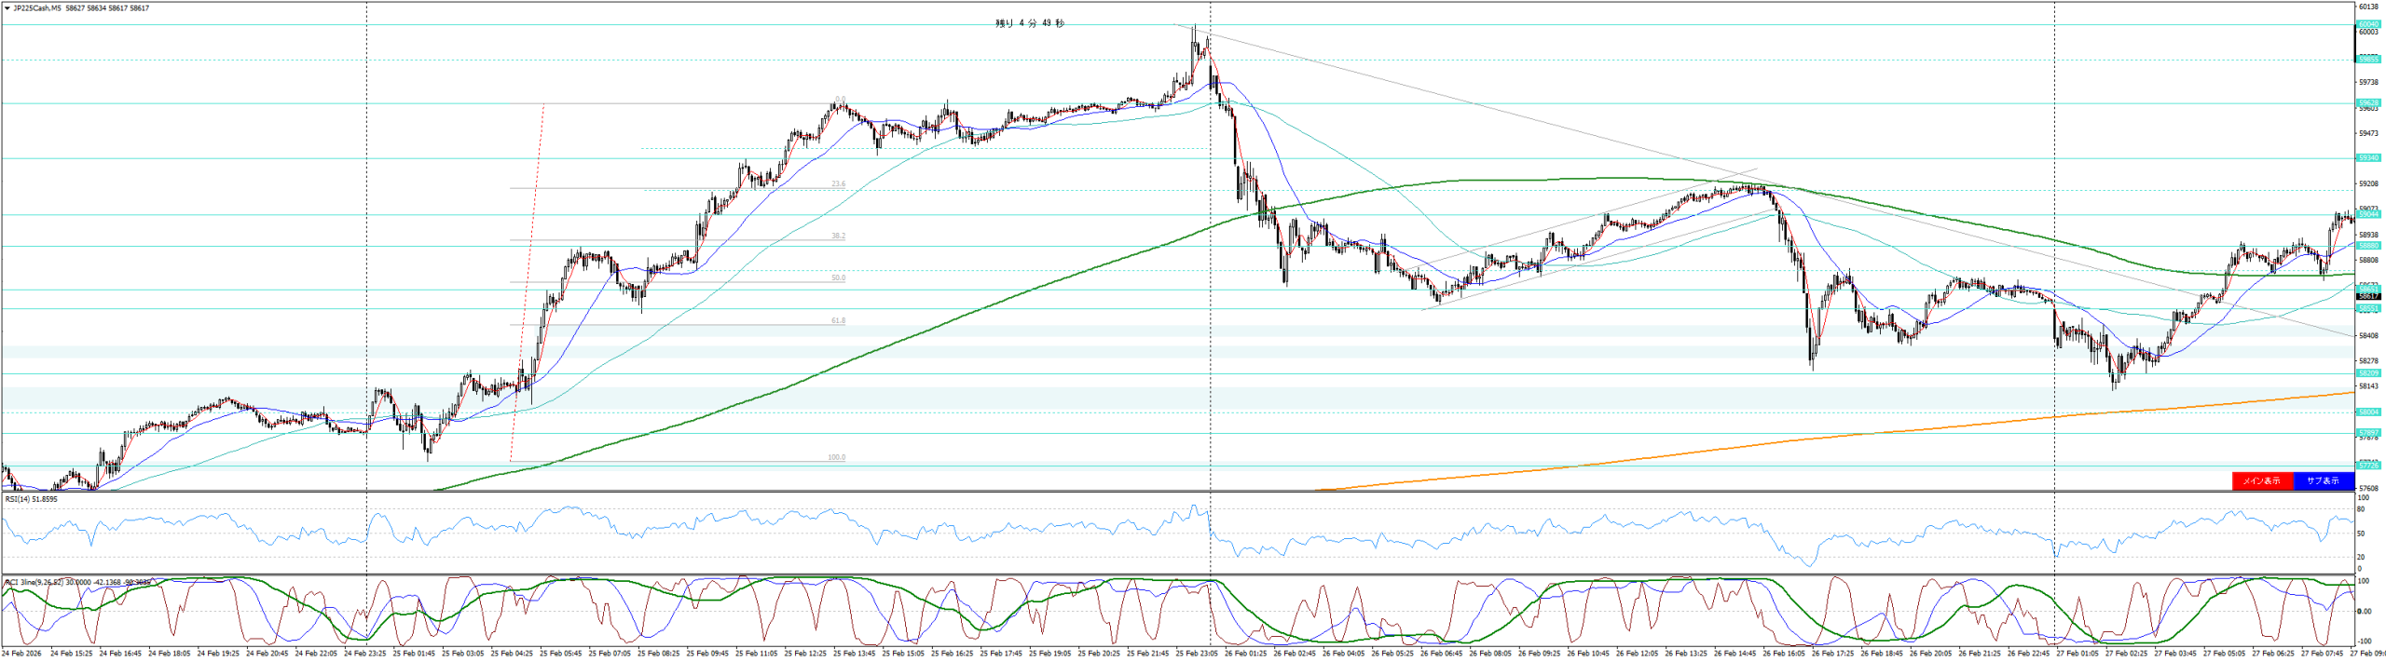Click the Fibonacci 50.0 level label
2386x662 pixels.
[838, 278]
